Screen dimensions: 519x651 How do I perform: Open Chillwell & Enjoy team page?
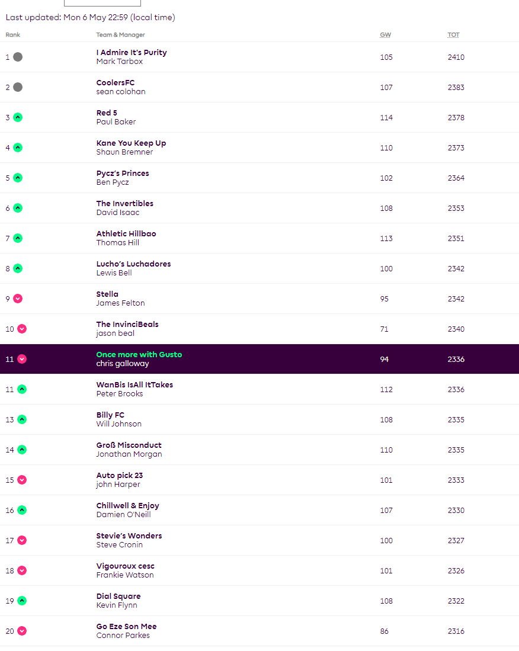[127, 505]
